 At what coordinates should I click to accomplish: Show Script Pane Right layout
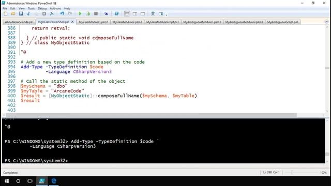135,14
